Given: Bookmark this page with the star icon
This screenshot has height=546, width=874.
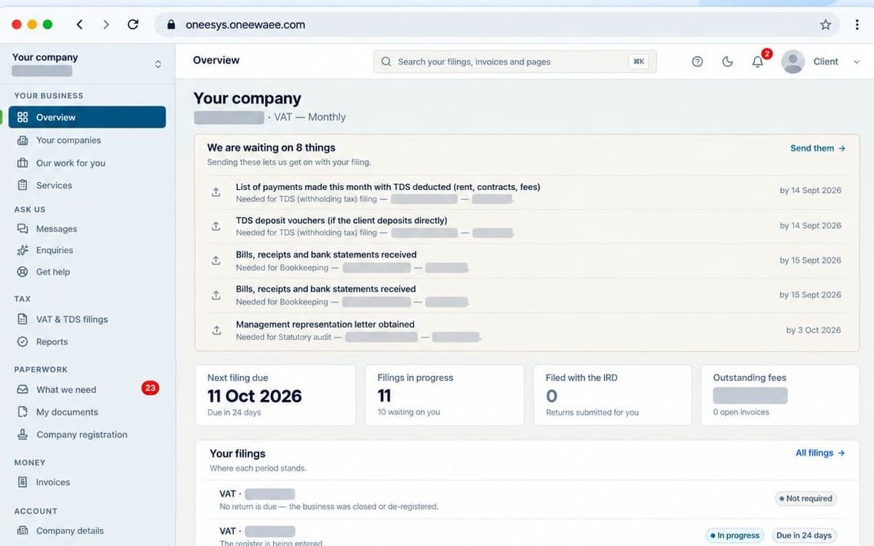Looking at the screenshot, I should tap(826, 25).
